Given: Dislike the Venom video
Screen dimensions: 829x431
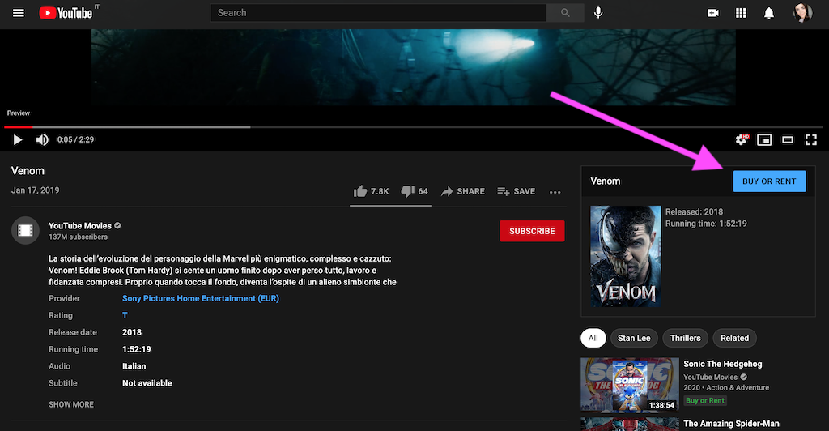Looking at the screenshot, I should coord(414,191).
